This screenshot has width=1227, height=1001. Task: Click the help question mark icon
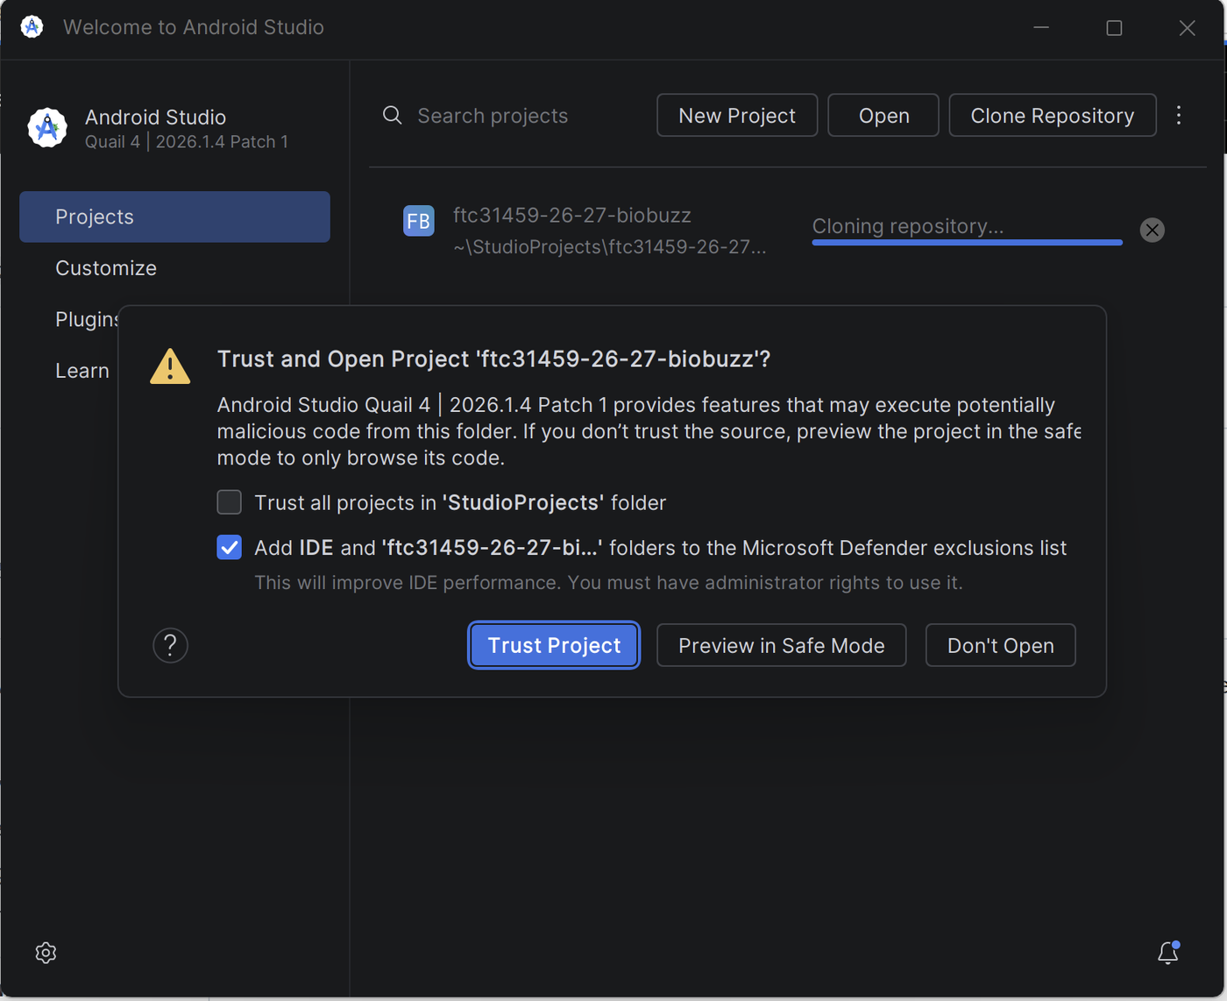pos(170,646)
